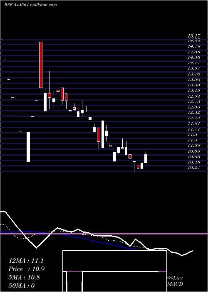Click the 11.5 price axis label
The height and width of the screenshot is (292, 208).
(x=192, y=134)
